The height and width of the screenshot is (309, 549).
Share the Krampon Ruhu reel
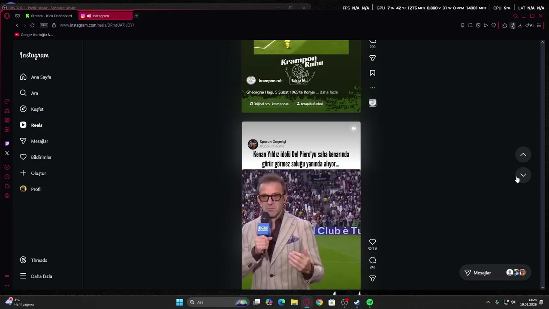(372, 58)
